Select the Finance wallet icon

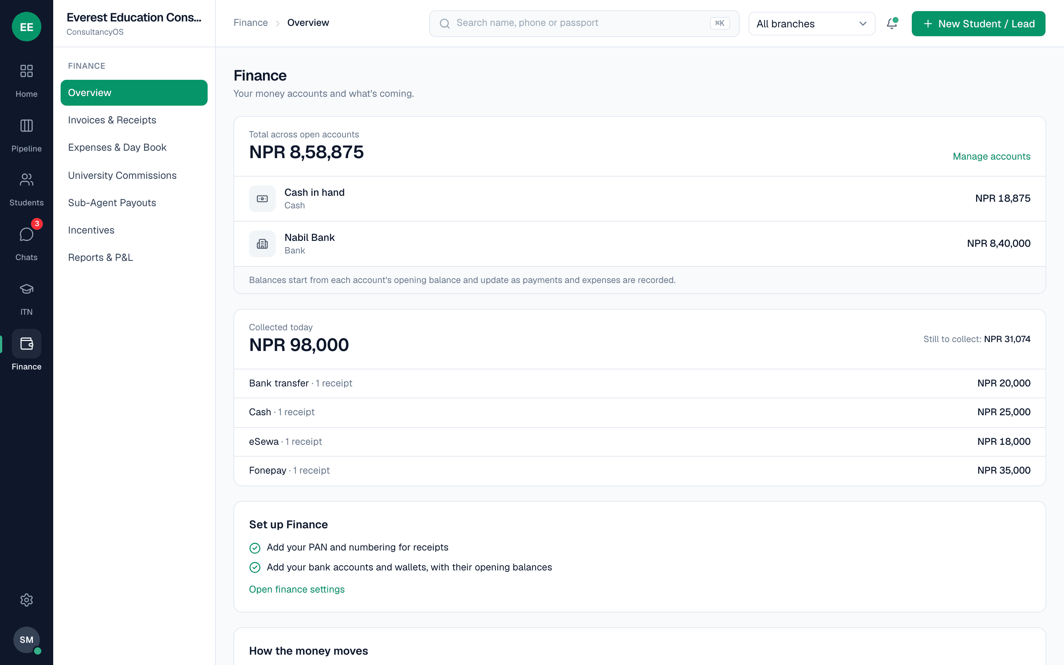[x=26, y=344]
